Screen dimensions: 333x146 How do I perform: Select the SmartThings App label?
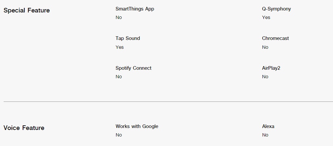[135, 9]
